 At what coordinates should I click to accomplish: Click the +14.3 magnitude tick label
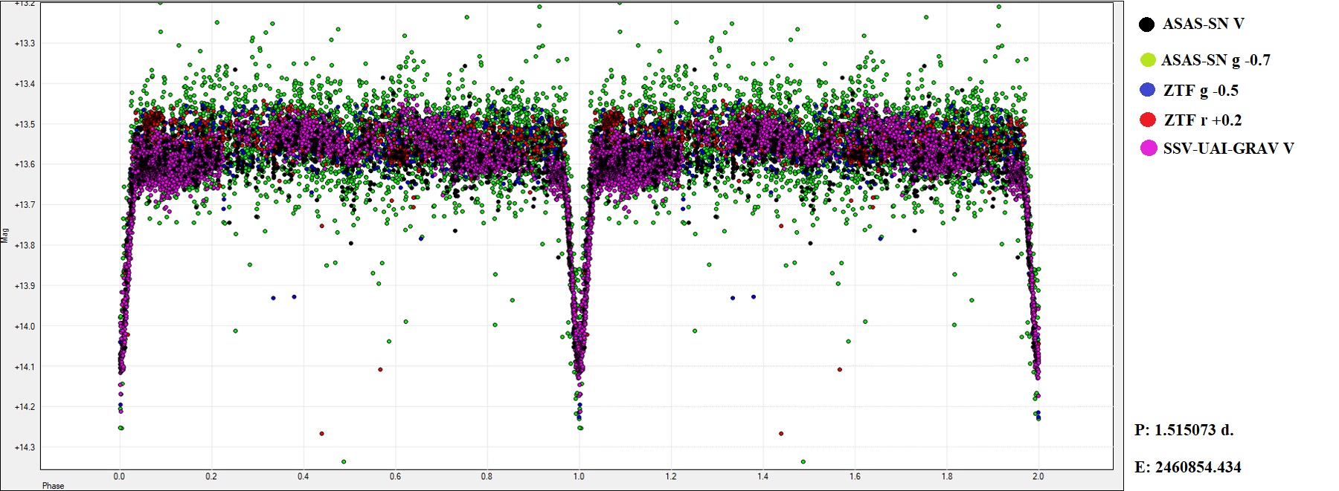25,447
